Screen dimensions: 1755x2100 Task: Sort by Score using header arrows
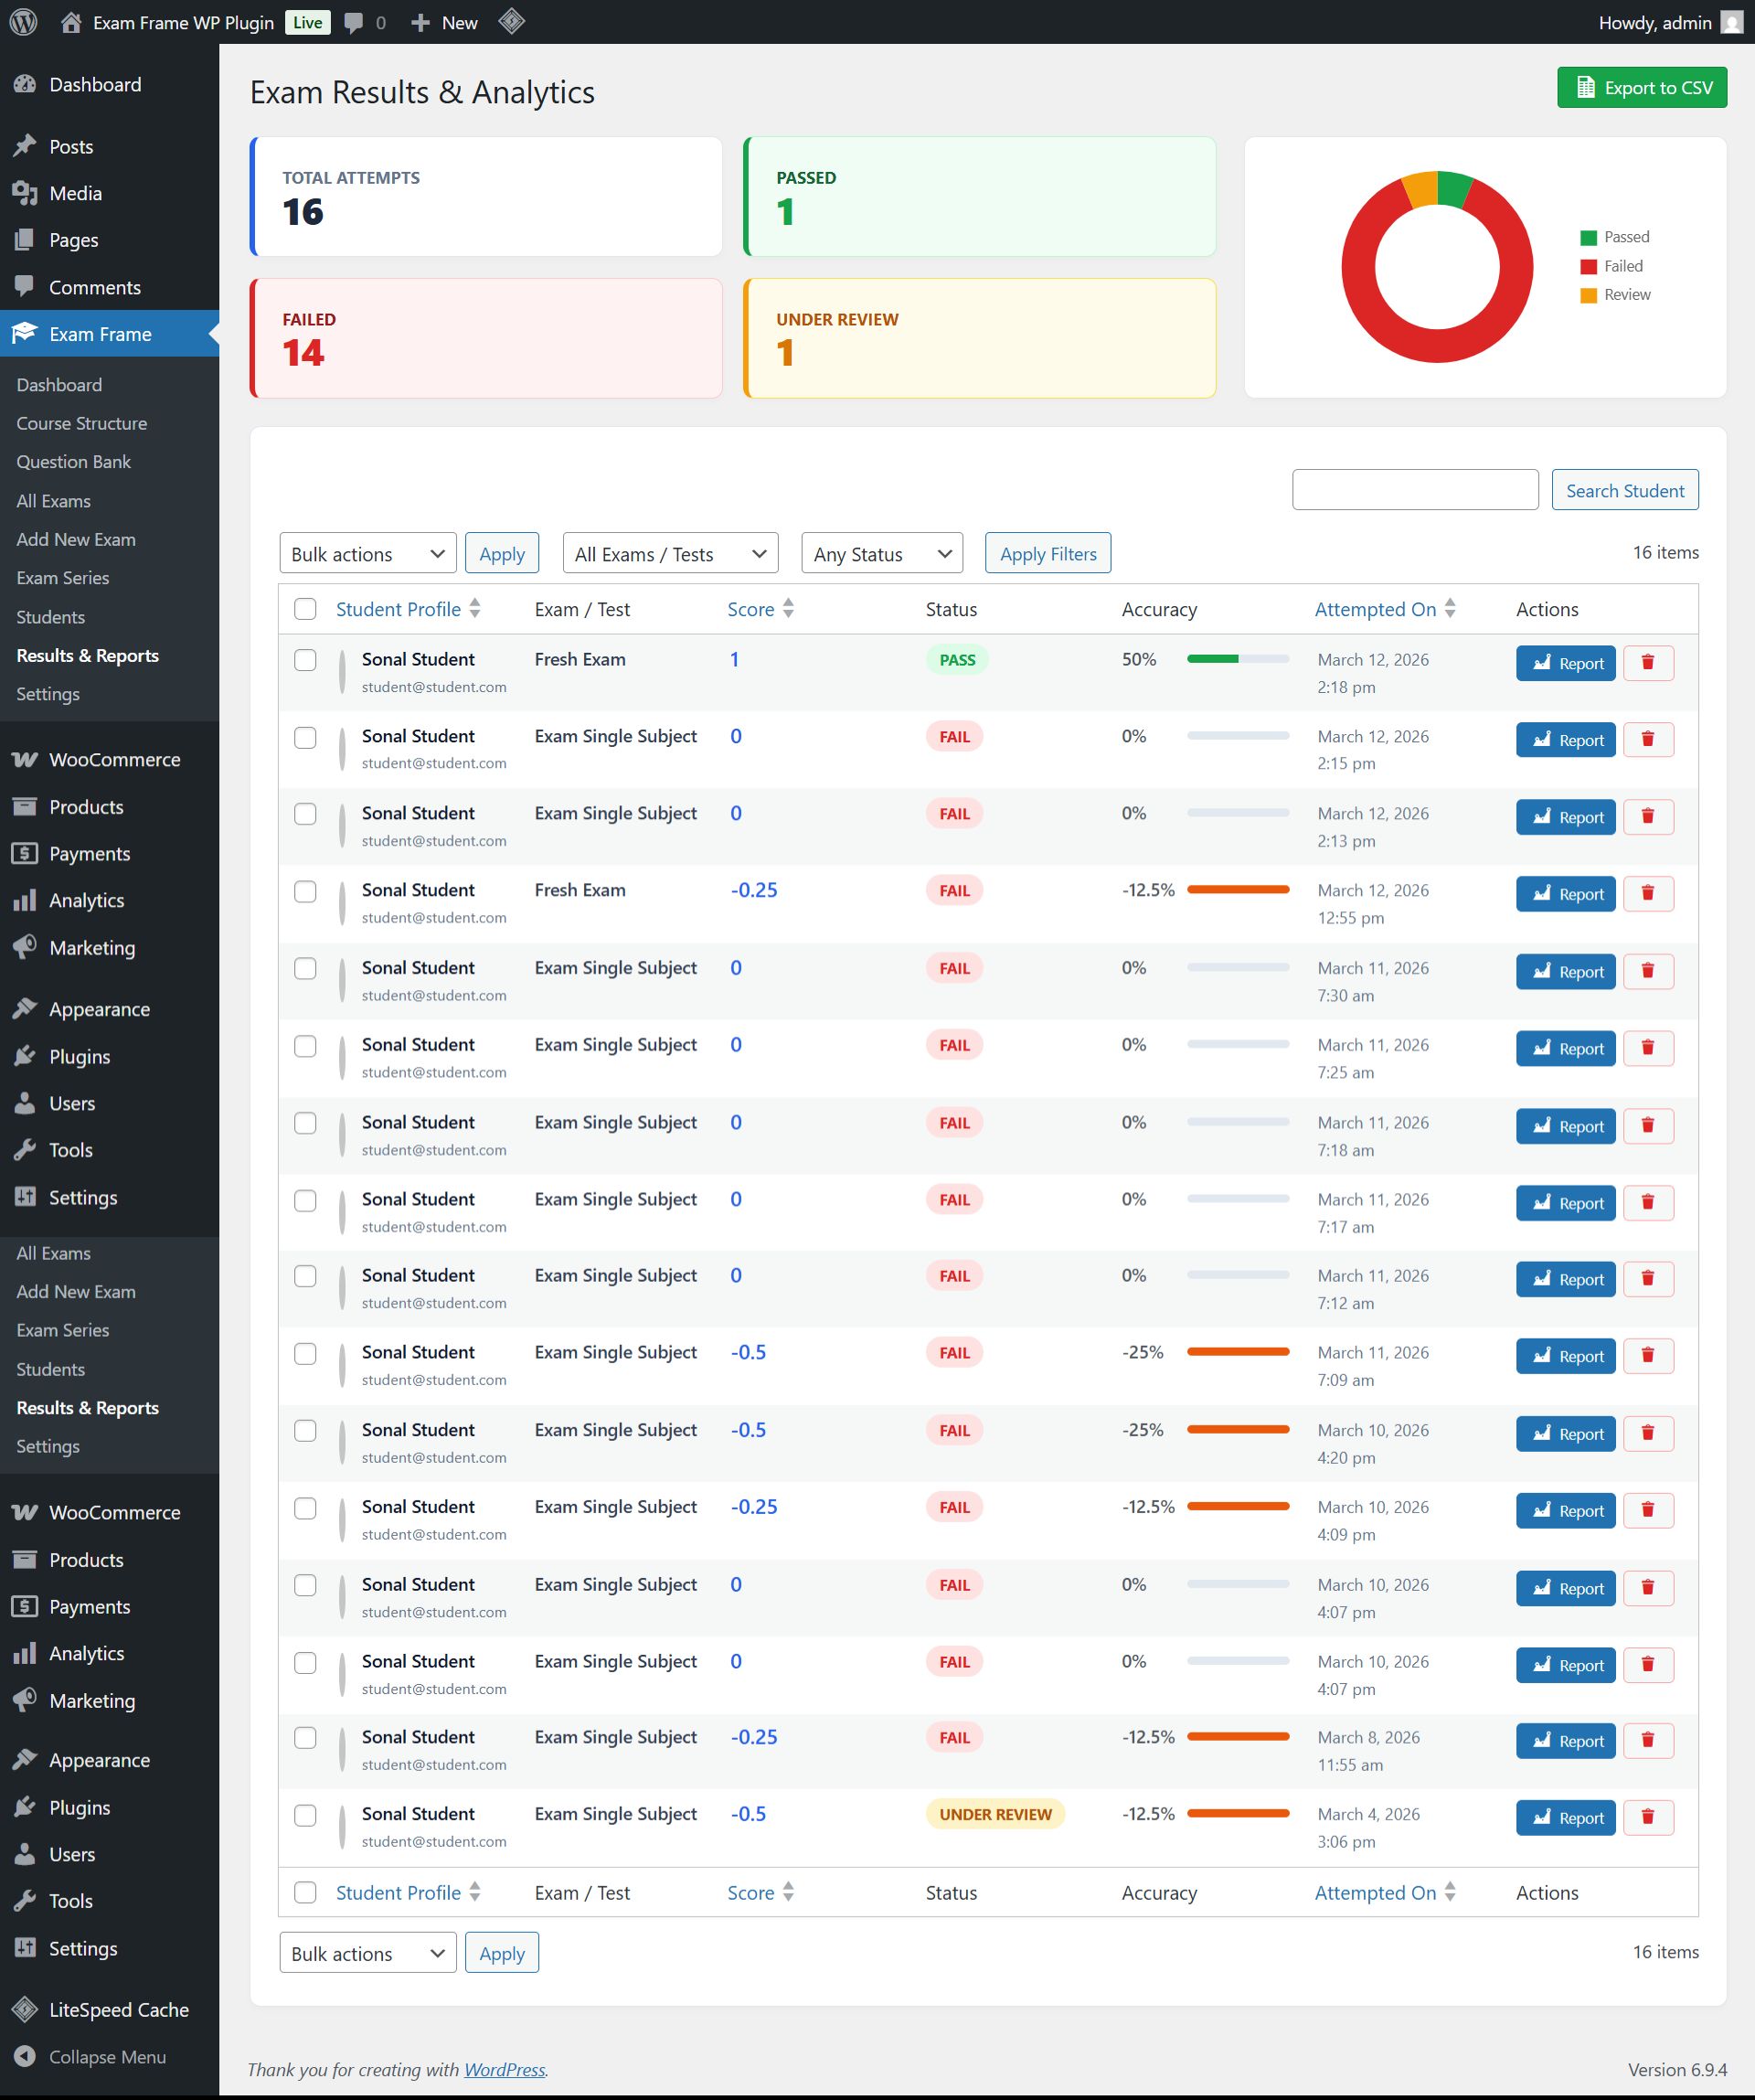pyautogui.click(x=788, y=609)
